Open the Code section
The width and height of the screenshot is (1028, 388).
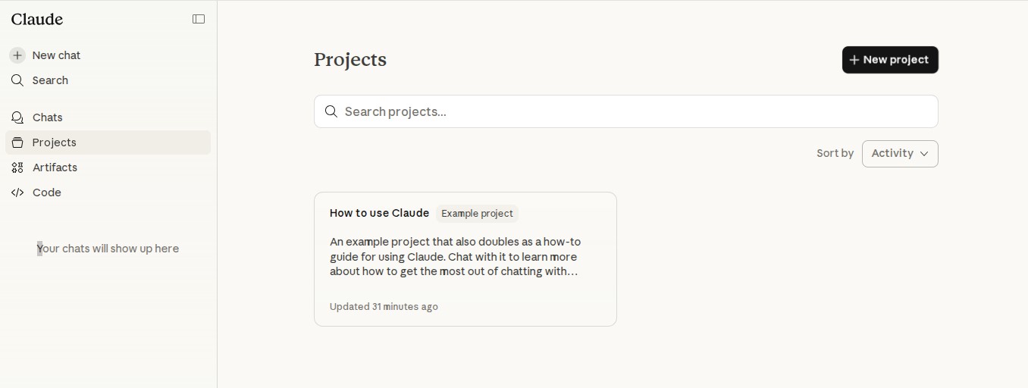[47, 192]
